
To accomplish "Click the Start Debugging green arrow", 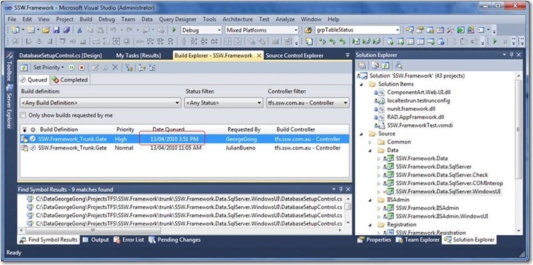I will (174, 30).
